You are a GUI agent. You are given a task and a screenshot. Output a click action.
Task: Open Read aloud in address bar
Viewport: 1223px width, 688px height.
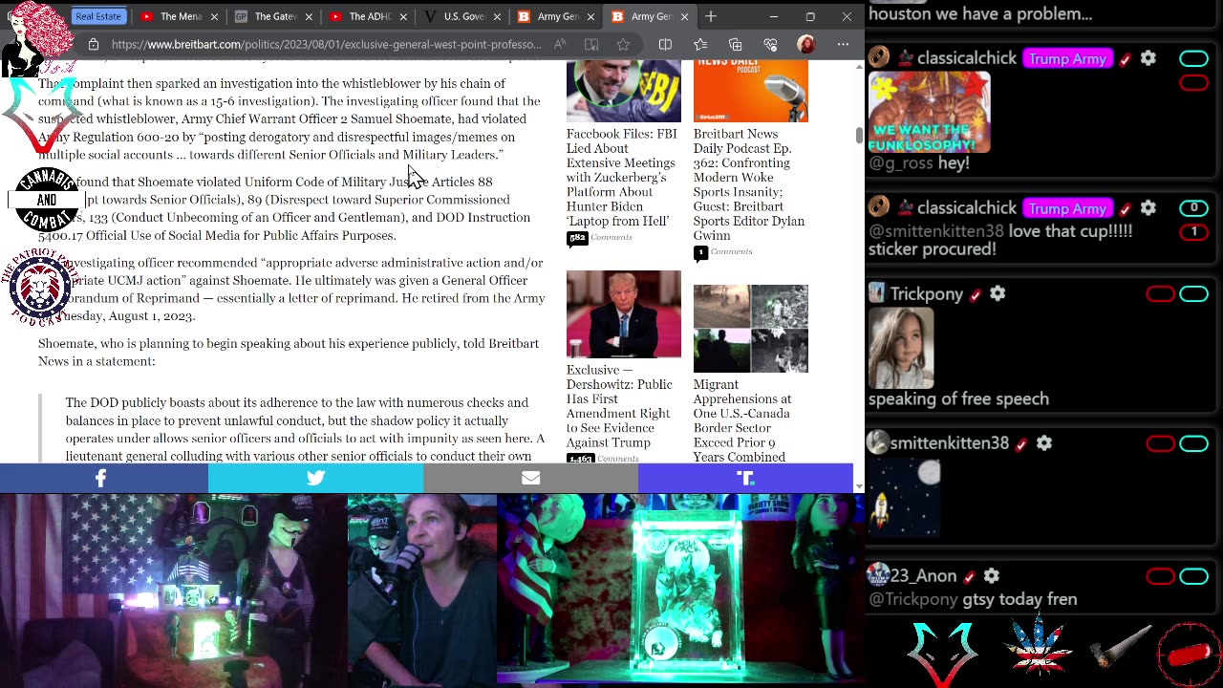pyautogui.click(x=560, y=44)
